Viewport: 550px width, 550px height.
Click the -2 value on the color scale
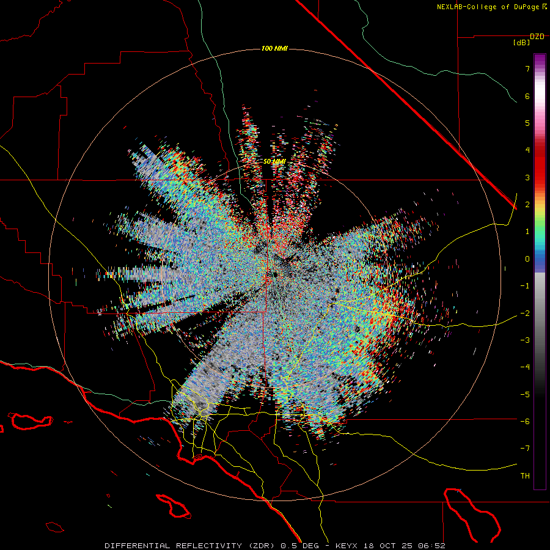pos(525,313)
